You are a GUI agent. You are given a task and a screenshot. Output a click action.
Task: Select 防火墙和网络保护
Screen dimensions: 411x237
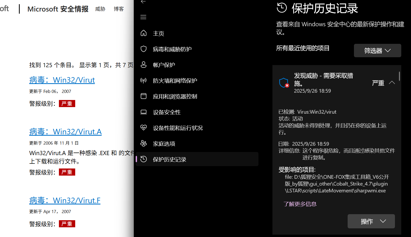[x=175, y=81]
